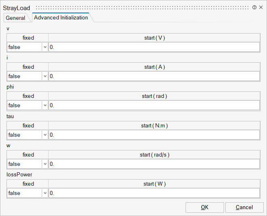The image size is (267, 216).
Task: Focus the i start (A) input field
Action: point(154,76)
